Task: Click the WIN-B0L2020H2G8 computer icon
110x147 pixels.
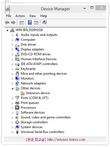Action: coord(12,30)
